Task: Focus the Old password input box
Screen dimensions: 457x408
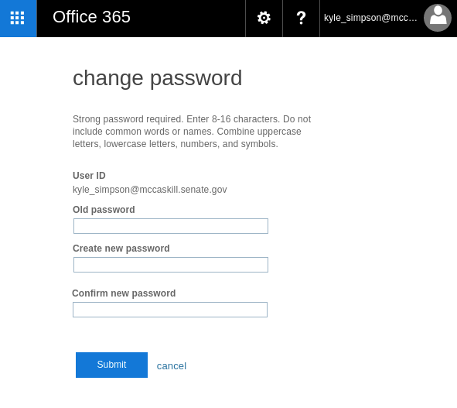Action: click(171, 226)
